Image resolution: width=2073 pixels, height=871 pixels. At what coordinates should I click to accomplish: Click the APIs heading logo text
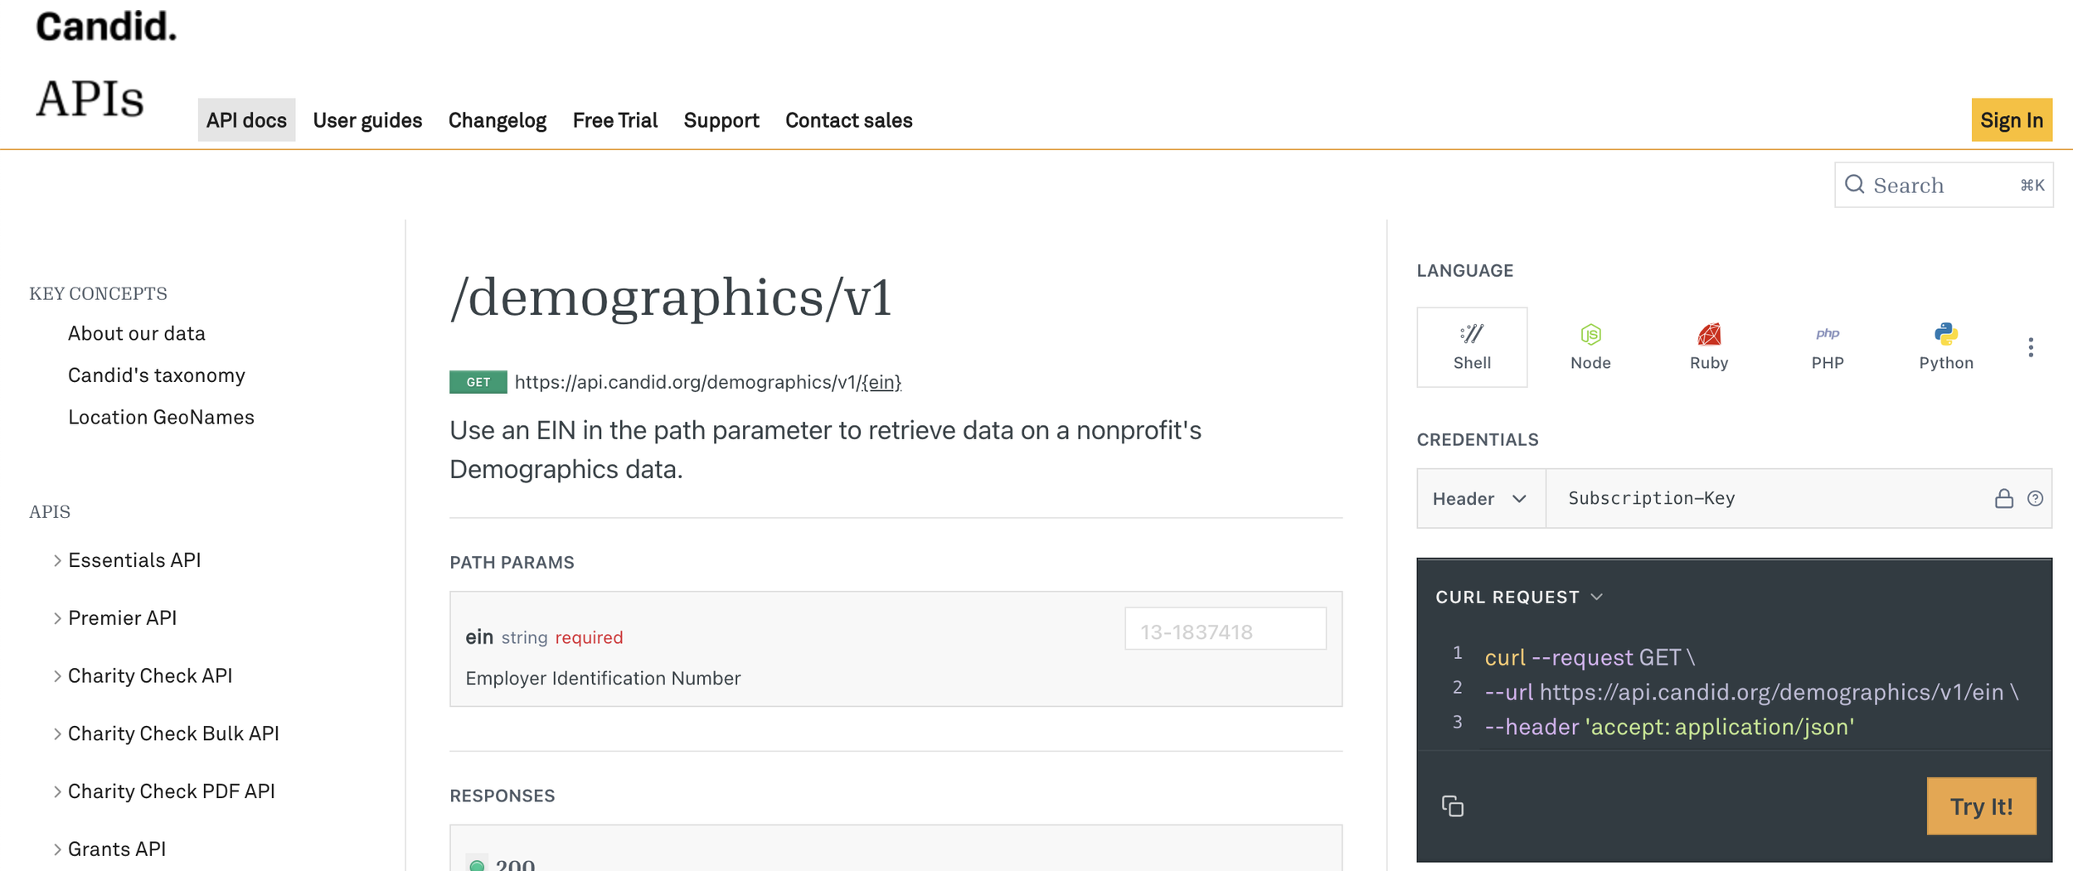(90, 99)
